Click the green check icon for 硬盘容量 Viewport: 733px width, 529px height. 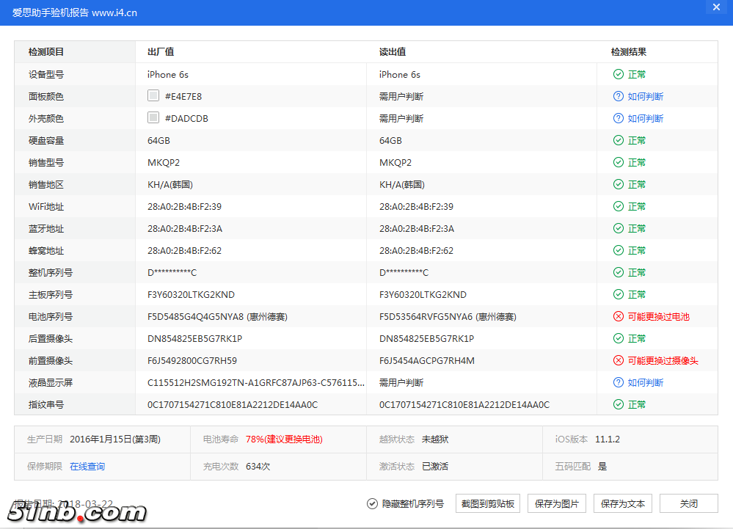(619, 140)
